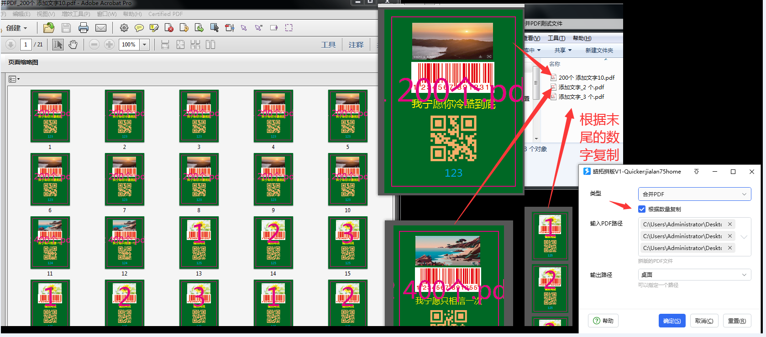Select page 3 thumbnail
This screenshot has height=337, width=766.
[199, 116]
